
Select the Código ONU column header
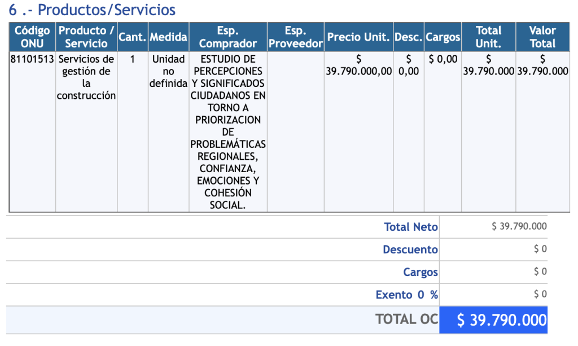click(32, 37)
